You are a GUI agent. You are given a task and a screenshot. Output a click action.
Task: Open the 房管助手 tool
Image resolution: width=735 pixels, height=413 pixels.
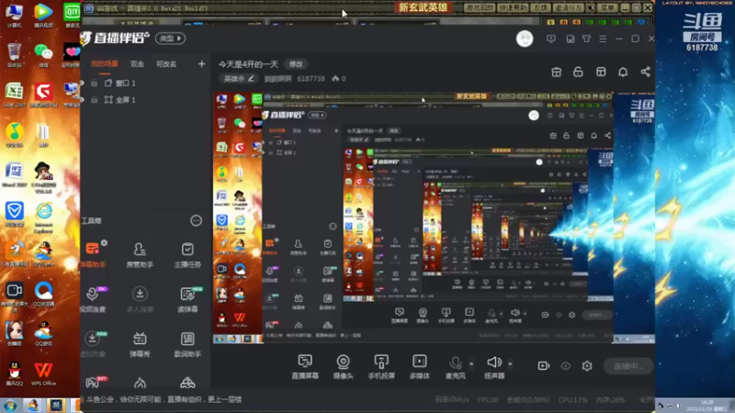click(140, 254)
